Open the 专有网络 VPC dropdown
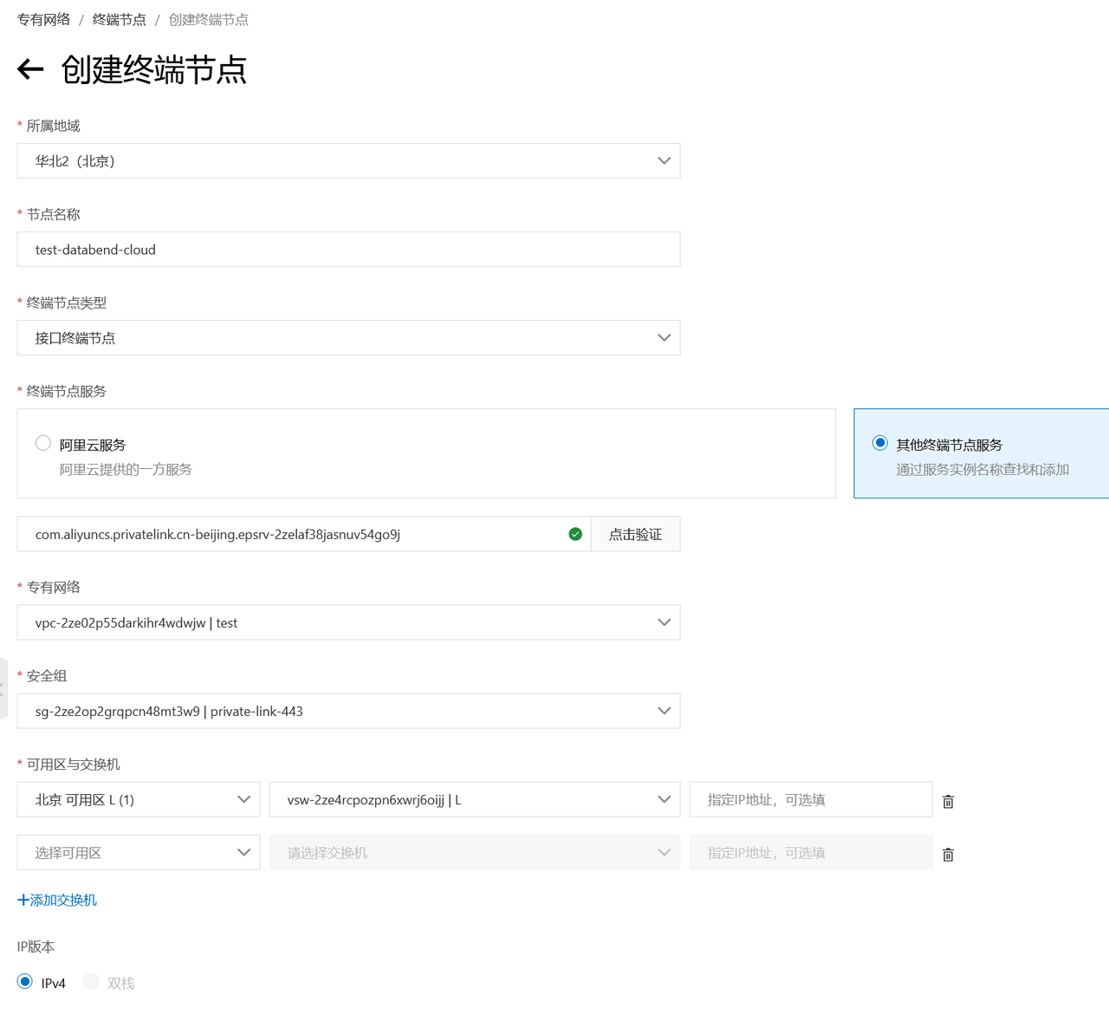 (664, 622)
